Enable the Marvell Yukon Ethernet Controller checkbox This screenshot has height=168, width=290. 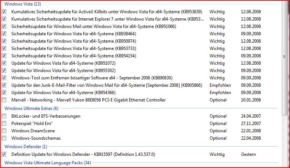pos(4,100)
